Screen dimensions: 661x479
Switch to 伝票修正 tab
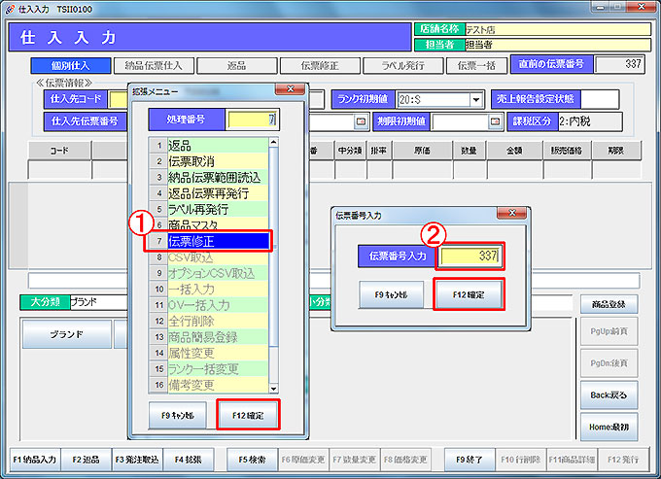click(320, 66)
